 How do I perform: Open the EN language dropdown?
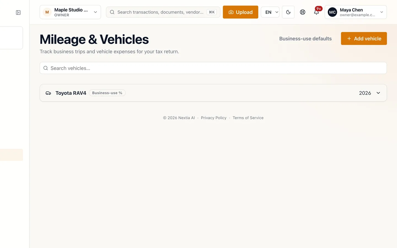click(270, 12)
